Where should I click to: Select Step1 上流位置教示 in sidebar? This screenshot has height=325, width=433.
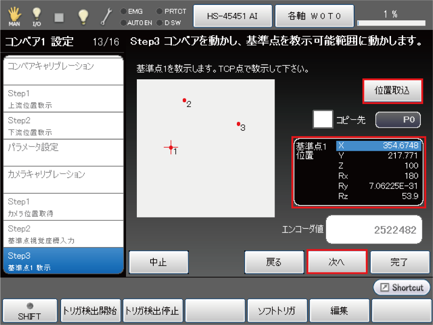[x=63, y=99]
